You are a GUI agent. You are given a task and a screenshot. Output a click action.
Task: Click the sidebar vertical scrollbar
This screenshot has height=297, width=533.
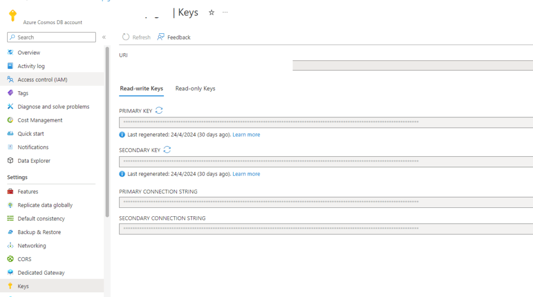107,132
